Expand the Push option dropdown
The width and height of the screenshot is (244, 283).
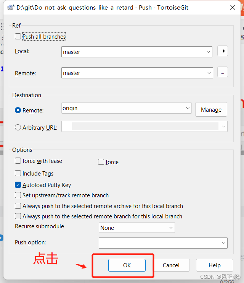(223, 243)
